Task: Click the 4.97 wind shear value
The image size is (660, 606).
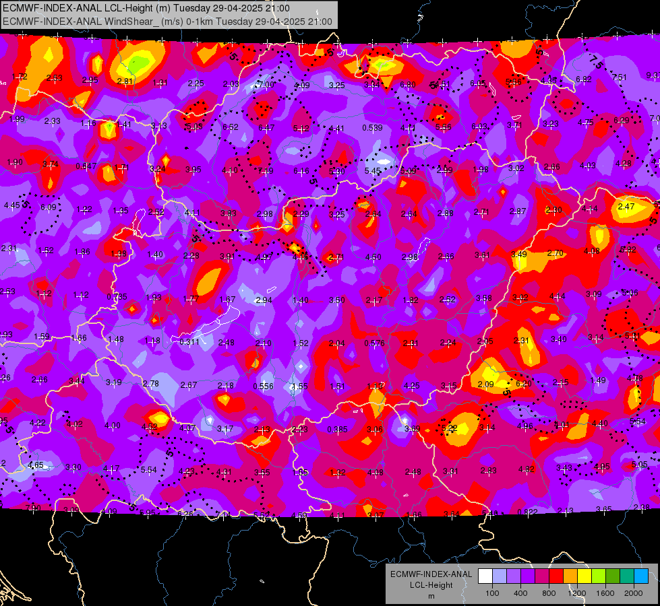Action: coord(264,257)
